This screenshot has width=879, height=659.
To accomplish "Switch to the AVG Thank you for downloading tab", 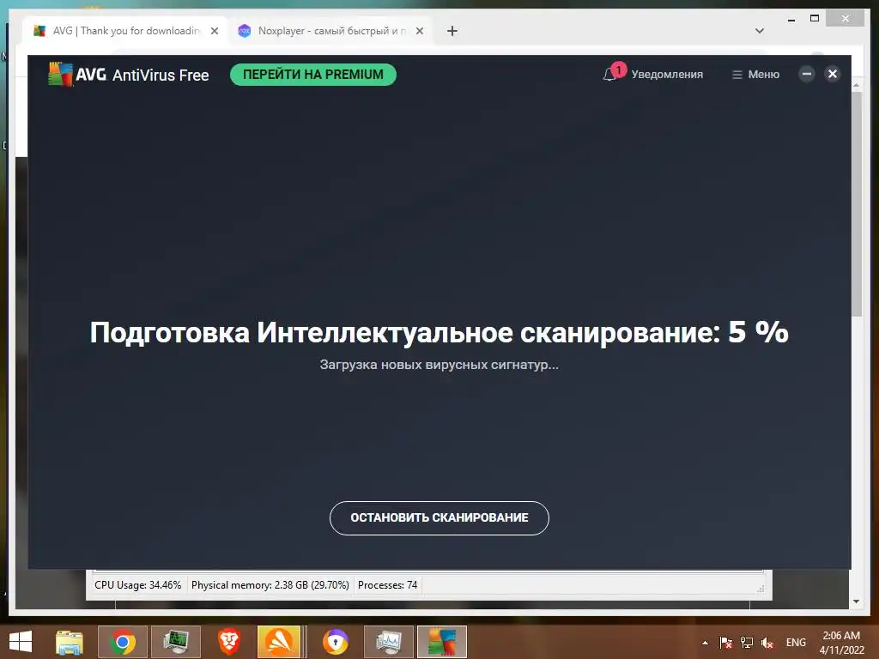I will click(x=125, y=31).
